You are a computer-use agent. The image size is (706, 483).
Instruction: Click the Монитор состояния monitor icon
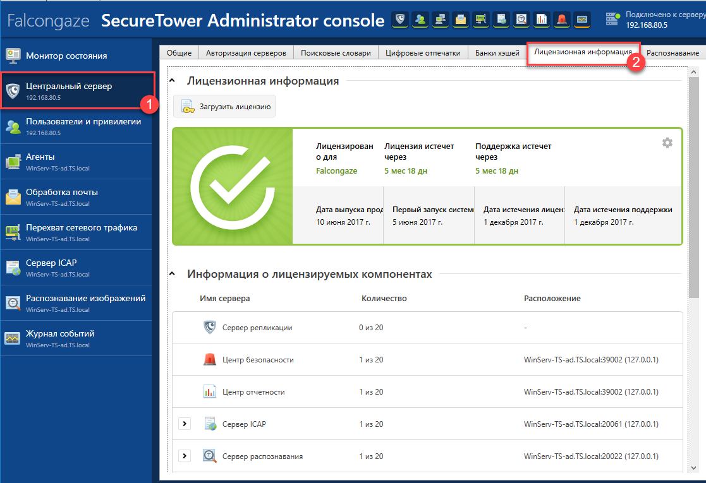point(13,56)
